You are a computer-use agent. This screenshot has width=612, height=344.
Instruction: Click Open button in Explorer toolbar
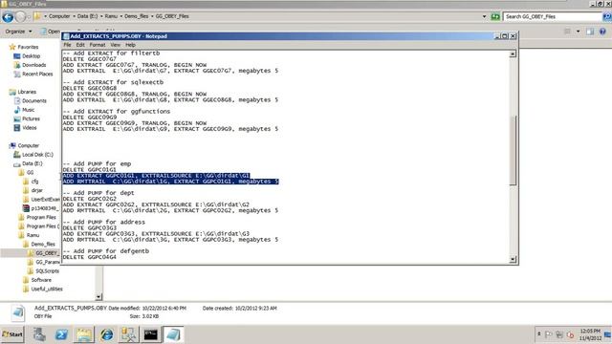51,32
